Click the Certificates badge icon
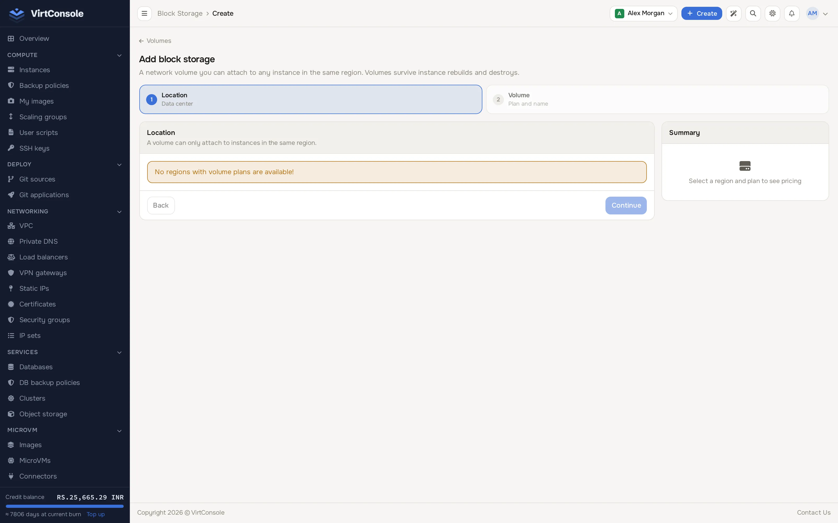 (x=11, y=304)
